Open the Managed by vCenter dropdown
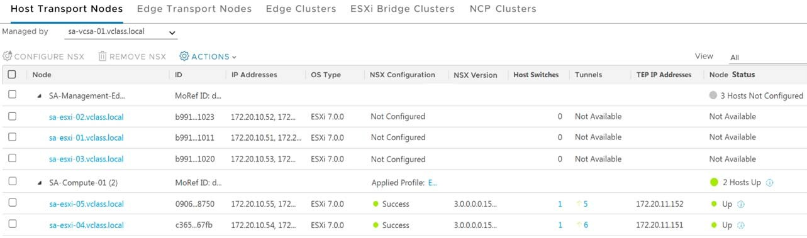This screenshot has width=807, height=238. click(121, 32)
